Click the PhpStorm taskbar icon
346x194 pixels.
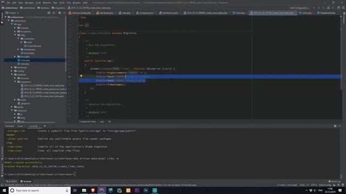[x=102, y=190]
